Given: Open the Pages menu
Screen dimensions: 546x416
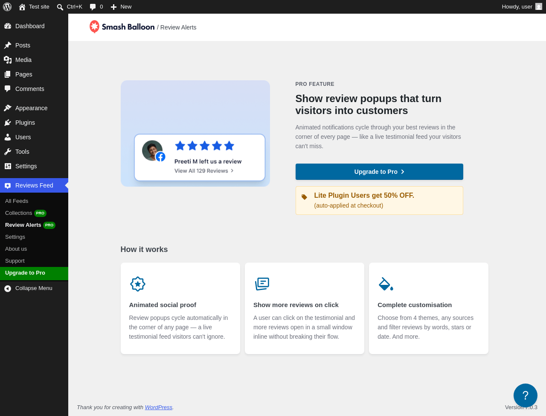Looking at the screenshot, I should coord(34,74).
